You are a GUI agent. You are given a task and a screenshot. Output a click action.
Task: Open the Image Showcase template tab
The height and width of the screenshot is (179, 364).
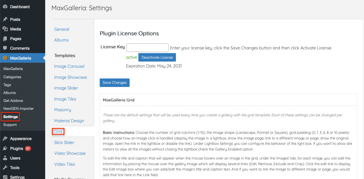70,77
